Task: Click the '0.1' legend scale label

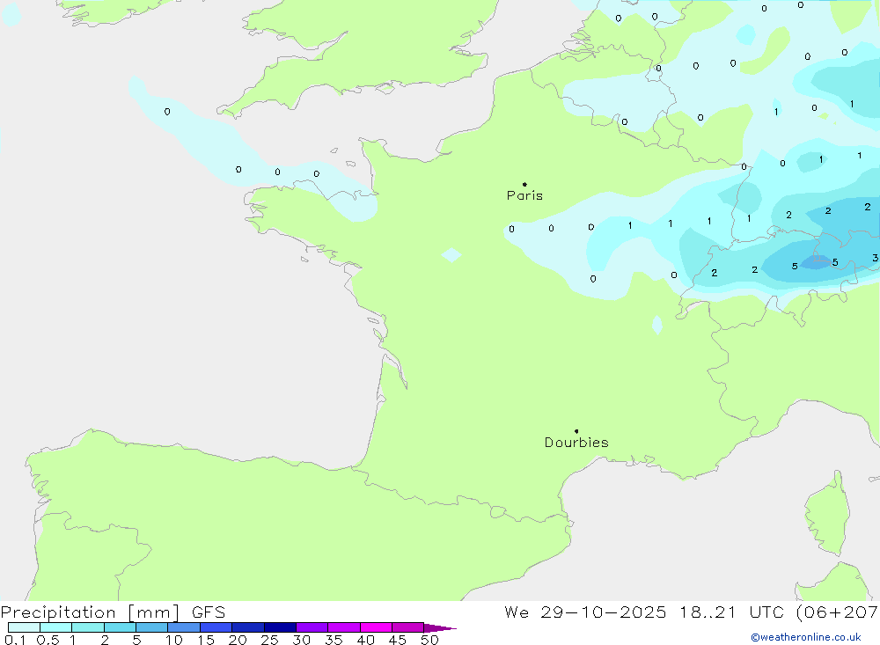Action: pyautogui.click(x=15, y=640)
